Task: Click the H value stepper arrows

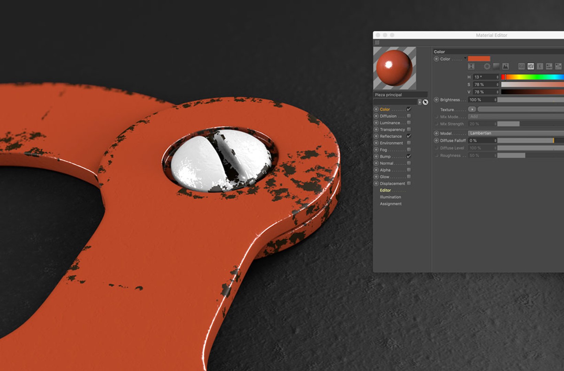Action: [x=497, y=77]
